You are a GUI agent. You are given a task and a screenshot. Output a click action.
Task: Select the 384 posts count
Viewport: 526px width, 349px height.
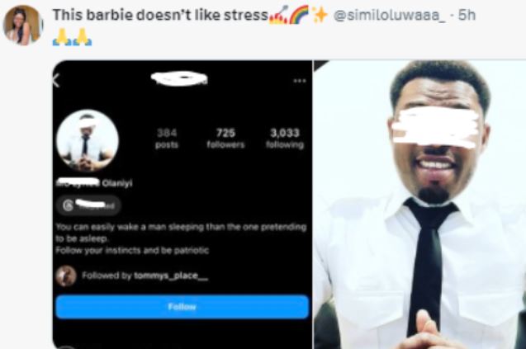tap(167, 138)
